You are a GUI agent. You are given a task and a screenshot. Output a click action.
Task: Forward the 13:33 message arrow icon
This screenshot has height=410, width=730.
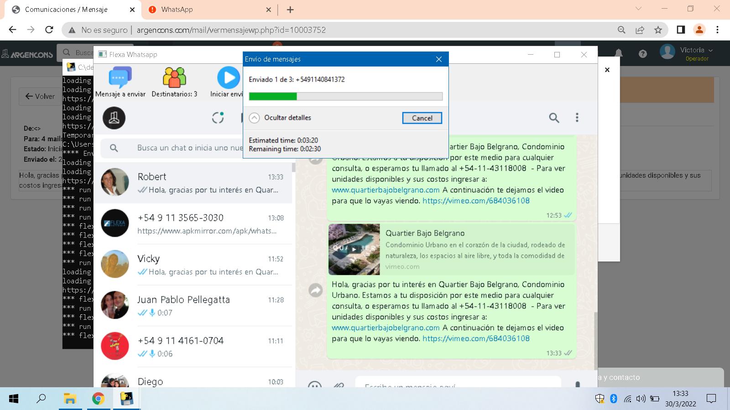point(316,290)
